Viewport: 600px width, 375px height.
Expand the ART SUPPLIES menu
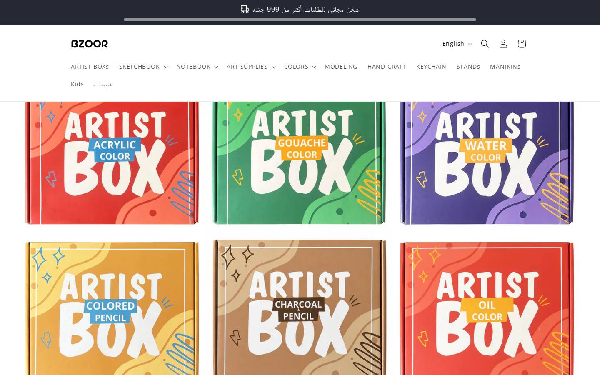[251, 67]
